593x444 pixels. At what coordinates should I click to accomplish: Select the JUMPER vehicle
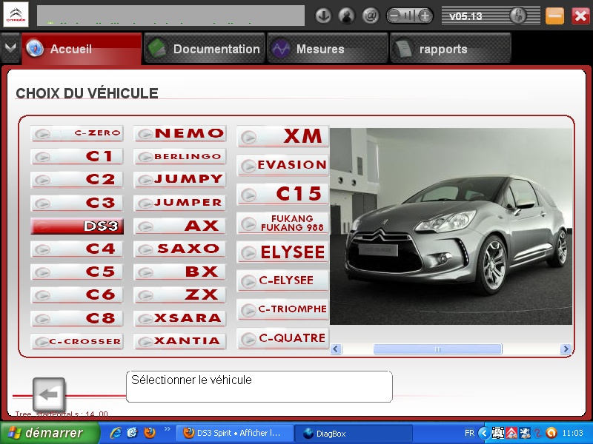coord(180,203)
